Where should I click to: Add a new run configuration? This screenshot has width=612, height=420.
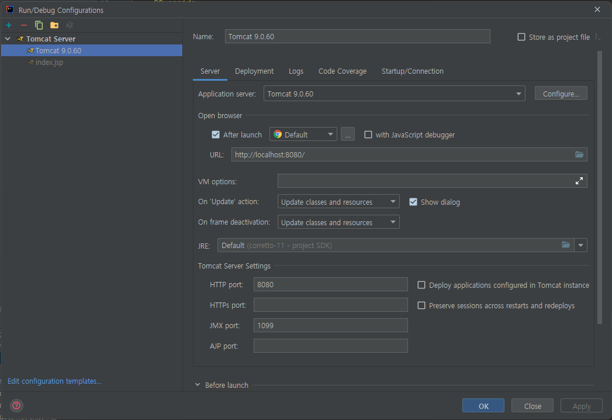pos(9,25)
